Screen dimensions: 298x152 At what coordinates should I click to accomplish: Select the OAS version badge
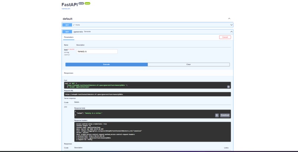coord(87,3)
